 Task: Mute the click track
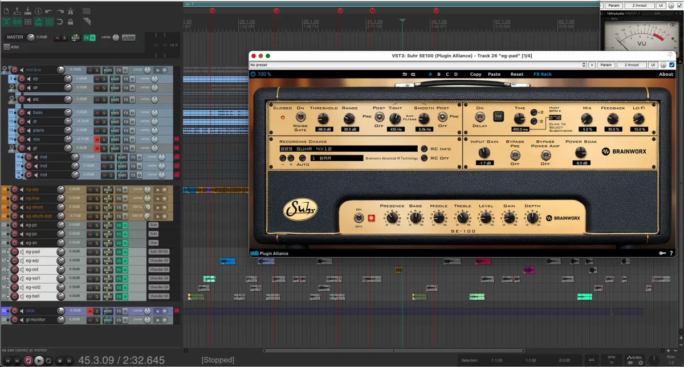coord(90,311)
